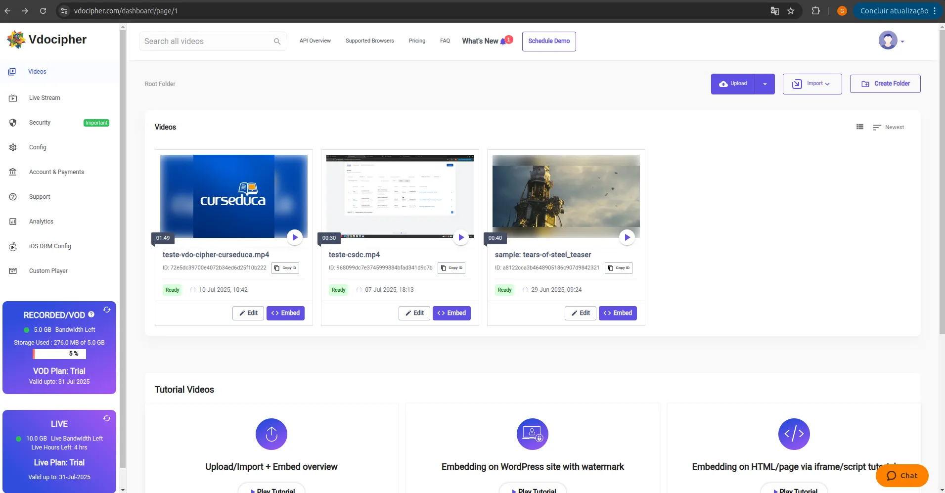Embed the tears-of-steel_teaser sample video
Viewport: 945px width, 493px height.
tap(618, 313)
